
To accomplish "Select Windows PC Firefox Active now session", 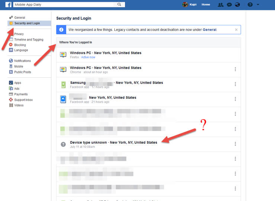I will 148,55.
